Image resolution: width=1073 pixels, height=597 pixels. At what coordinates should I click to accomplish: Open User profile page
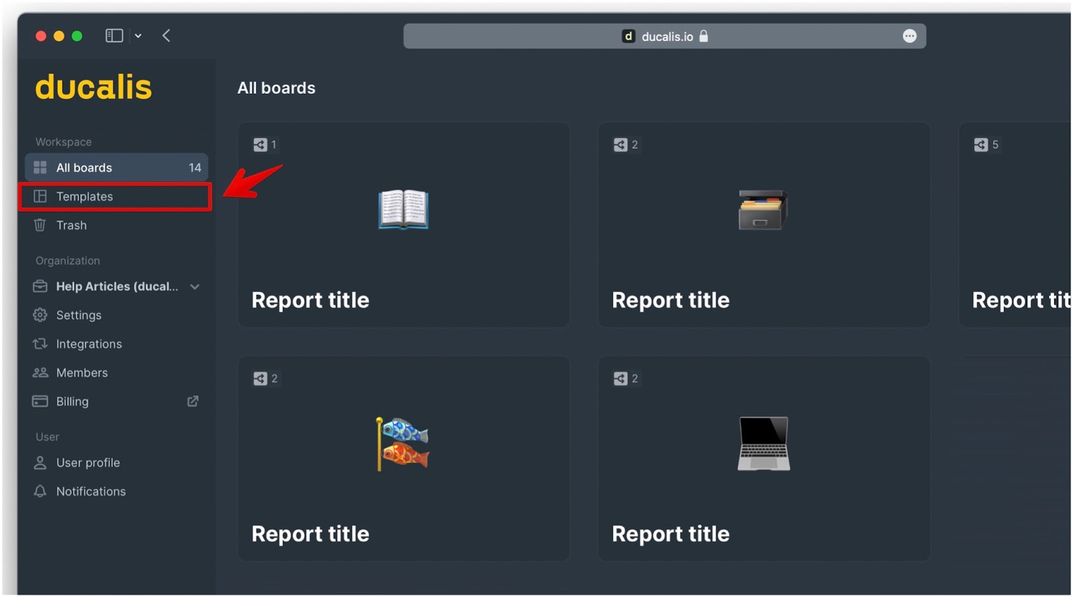[116, 462]
